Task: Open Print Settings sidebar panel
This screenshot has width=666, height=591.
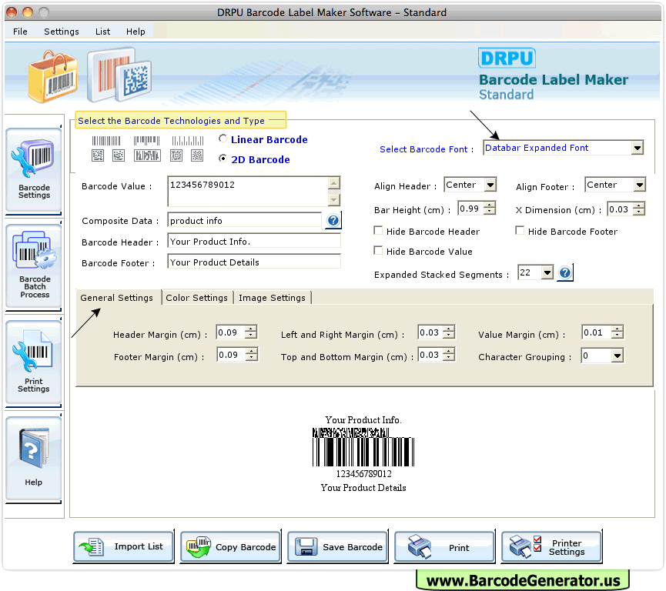Action: click(x=34, y=362)
